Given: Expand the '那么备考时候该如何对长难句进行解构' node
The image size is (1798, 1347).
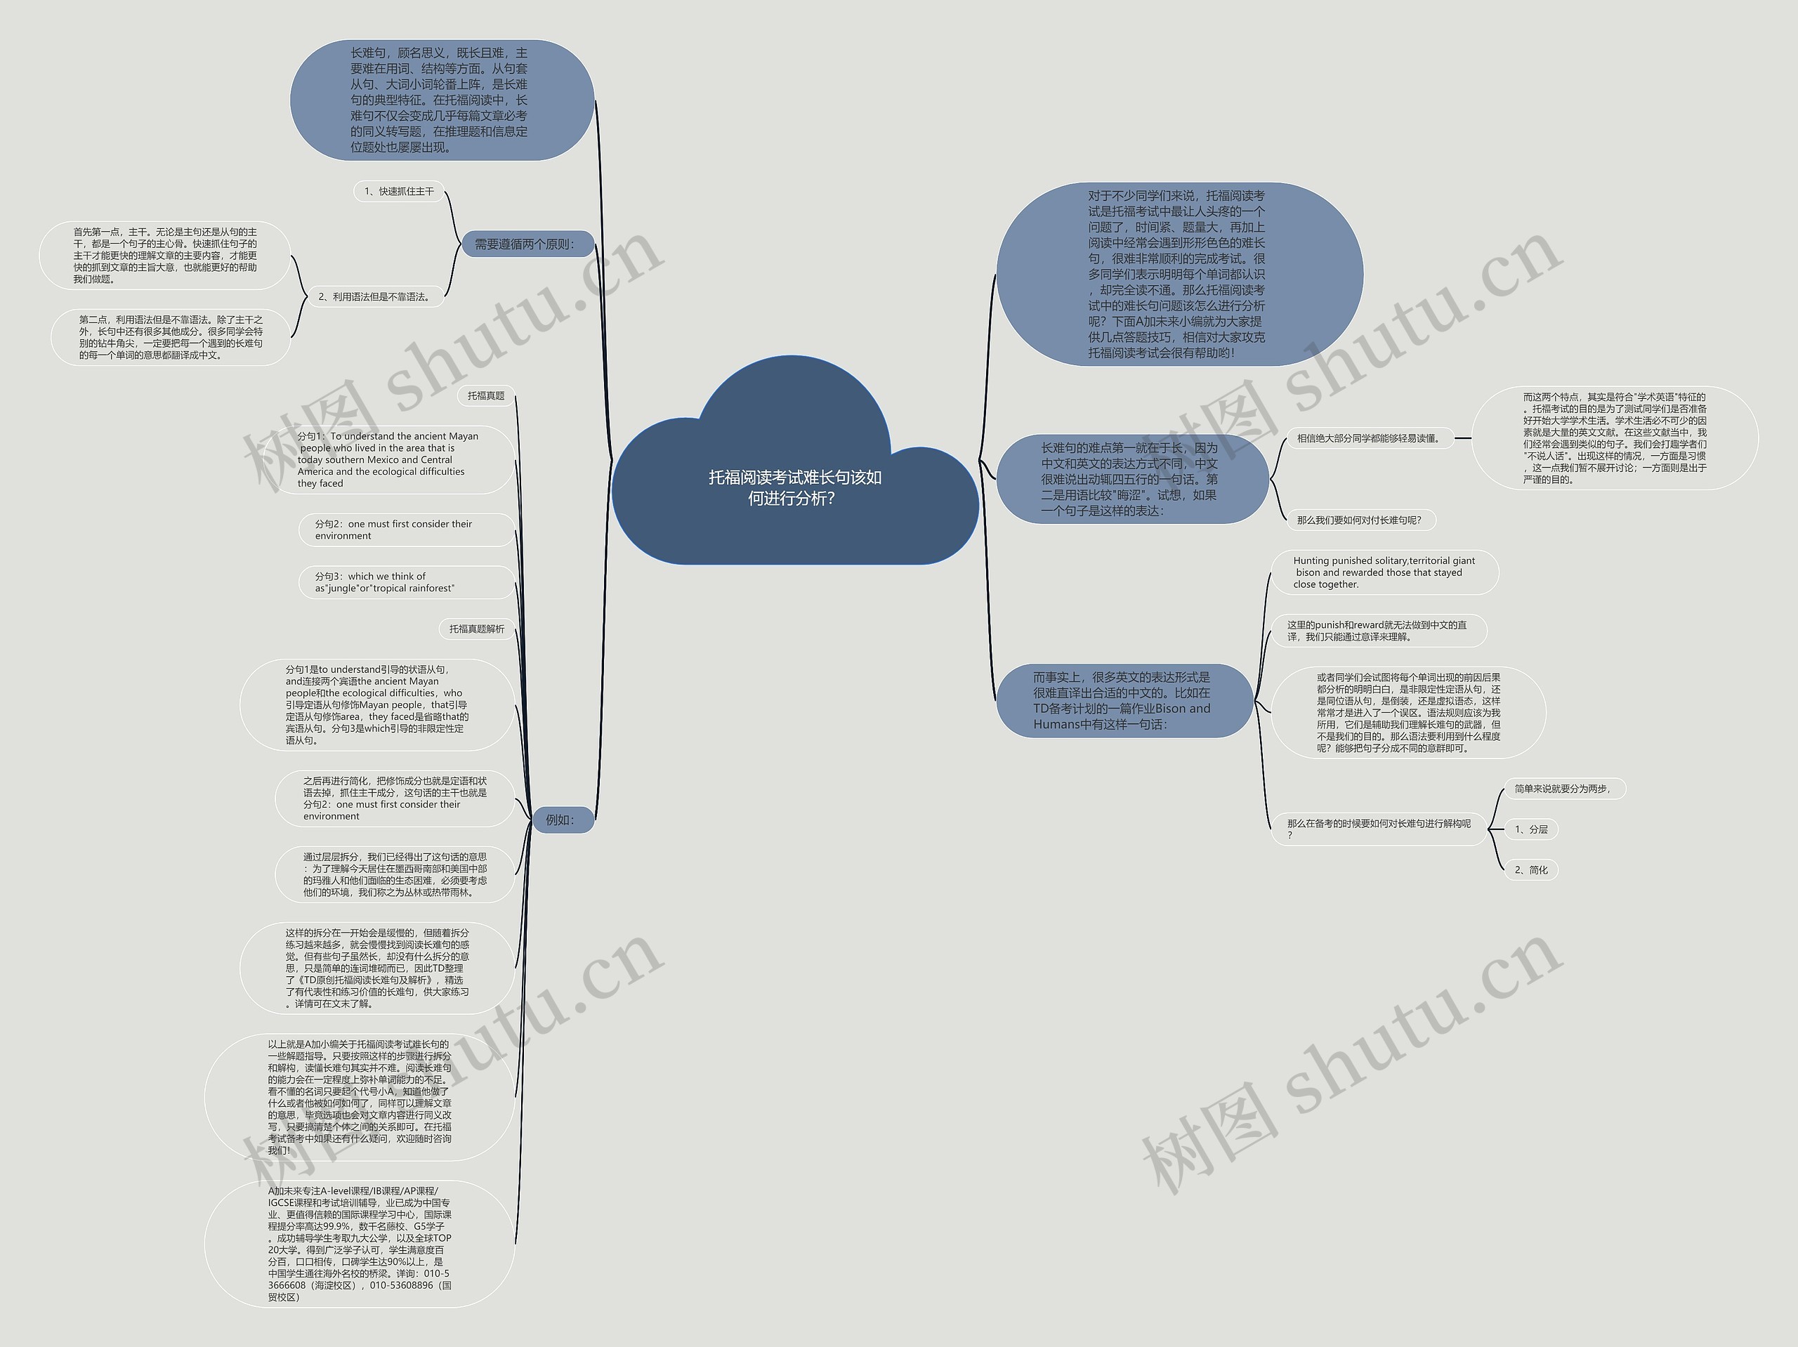Looking at the screenshot, I should (1379, 828).
